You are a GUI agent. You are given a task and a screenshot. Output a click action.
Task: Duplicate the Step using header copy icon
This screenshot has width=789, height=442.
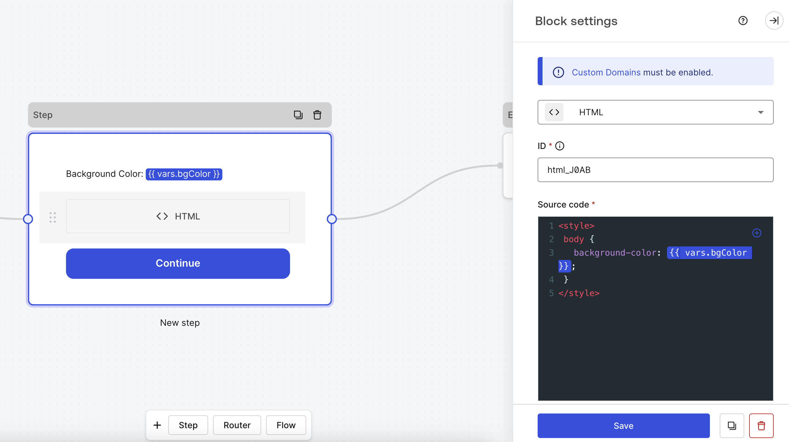[298, 115]
